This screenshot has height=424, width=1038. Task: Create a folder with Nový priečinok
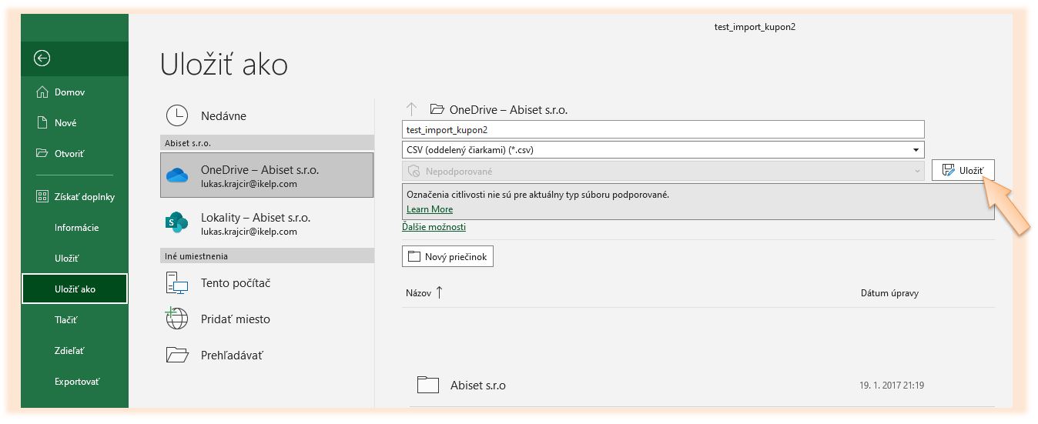(x=447, y=257)
